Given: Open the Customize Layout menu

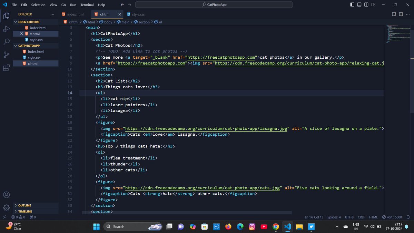Looking at the screenshot, I should pyautogui.click(x=374, y=5).
